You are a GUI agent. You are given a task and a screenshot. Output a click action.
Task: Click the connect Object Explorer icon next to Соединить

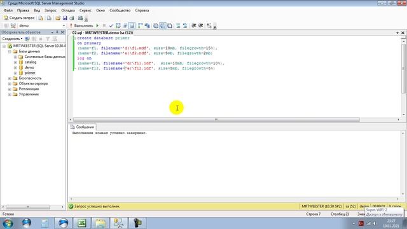point(27,39)
